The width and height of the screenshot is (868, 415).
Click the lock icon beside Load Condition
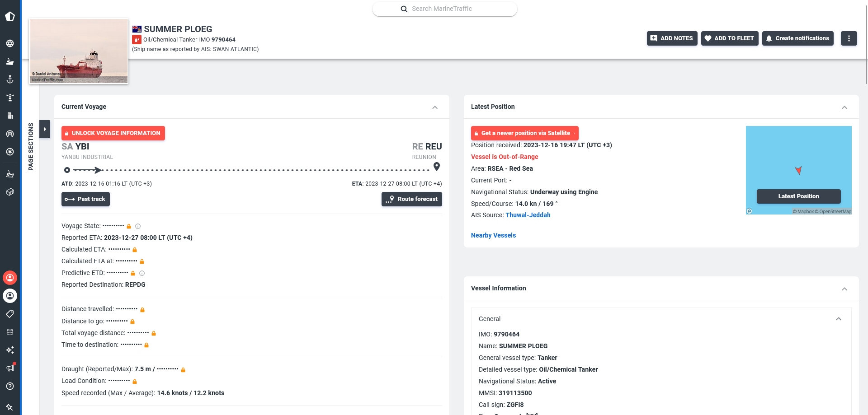[x=135, y=382]
